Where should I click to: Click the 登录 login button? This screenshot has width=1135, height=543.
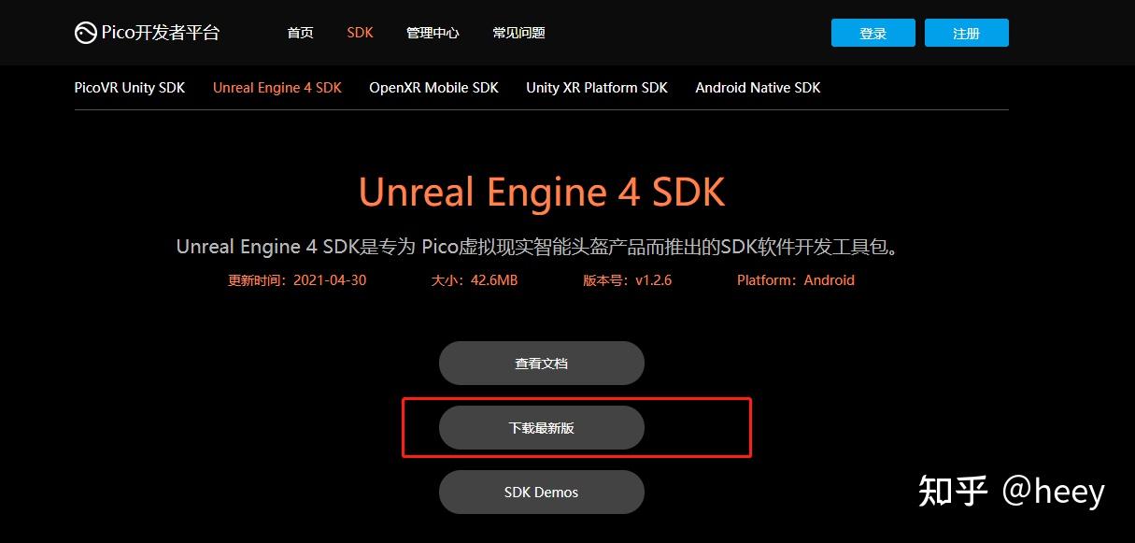(x=873, y=33)
